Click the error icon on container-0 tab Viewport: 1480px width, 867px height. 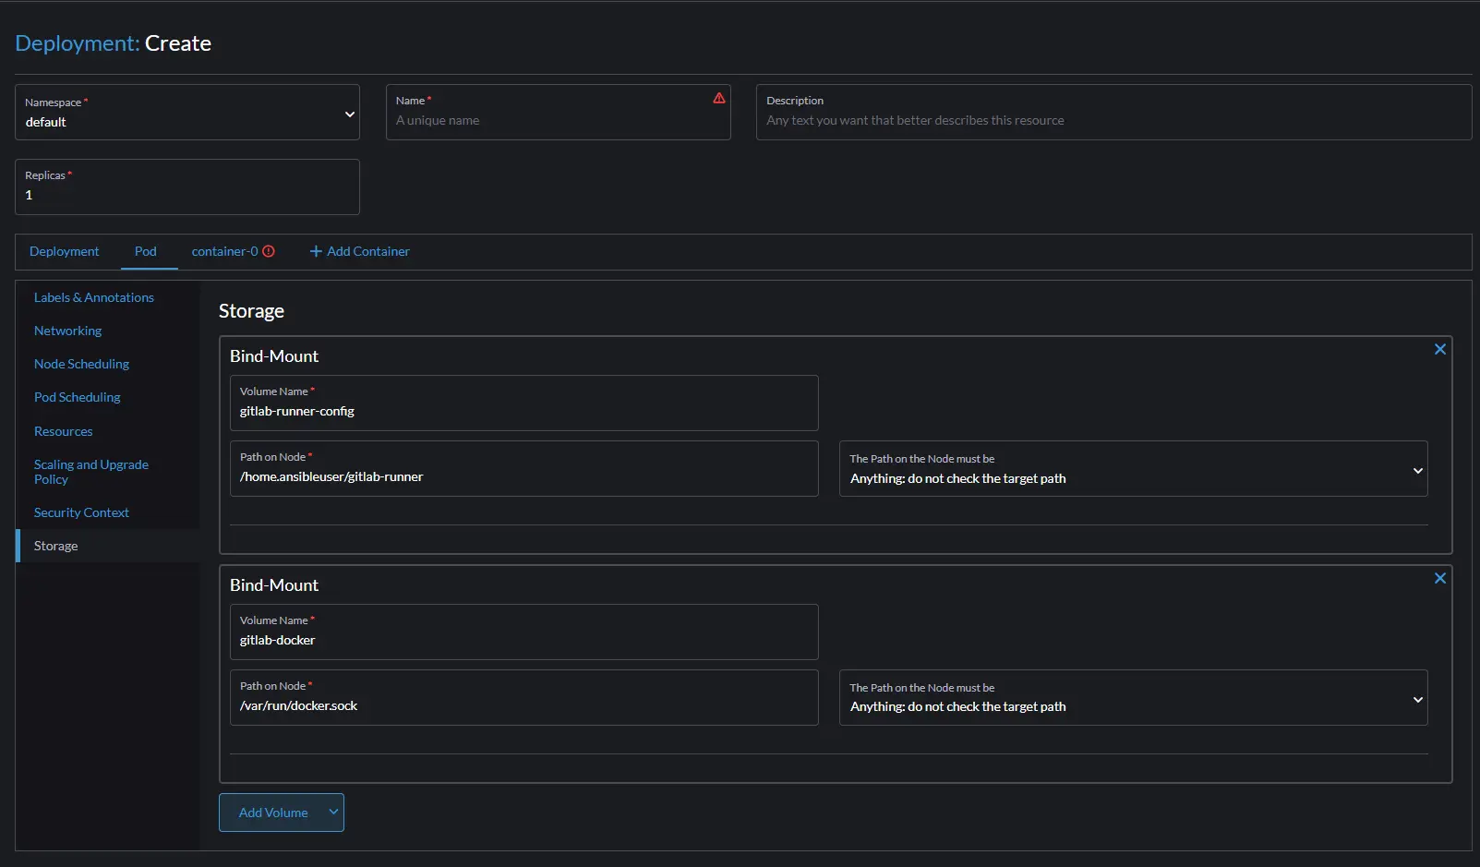(x=269, y=251)
